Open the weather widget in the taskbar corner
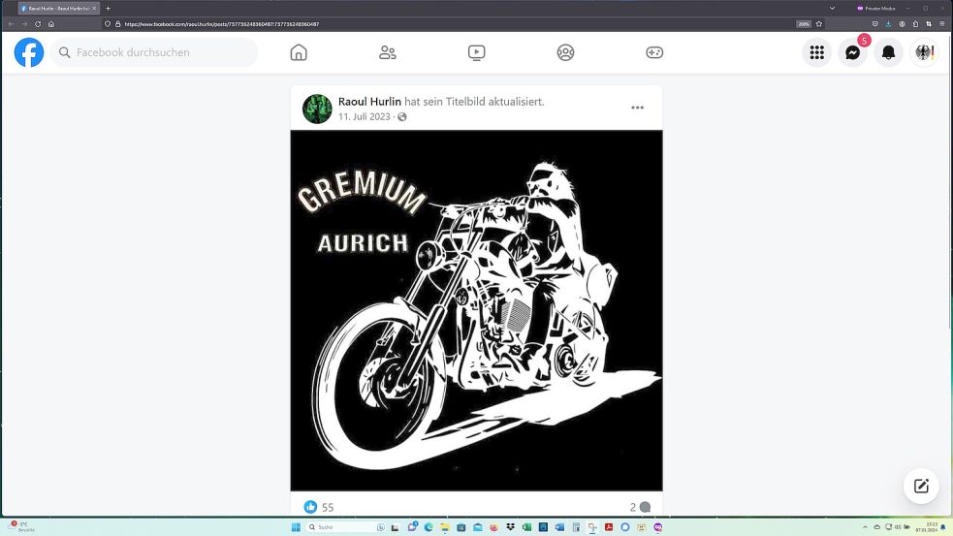953x536 pixels. coord(19,527)
